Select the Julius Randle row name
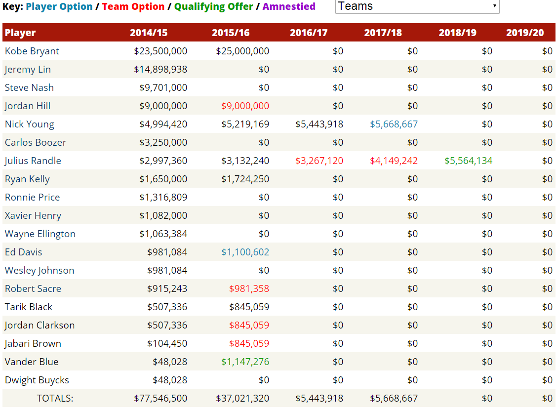 click(x=33, y=161)
